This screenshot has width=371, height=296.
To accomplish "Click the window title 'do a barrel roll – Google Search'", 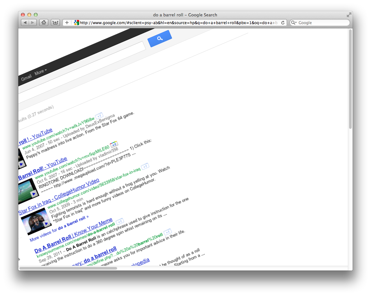I will [x=185, y=15].
